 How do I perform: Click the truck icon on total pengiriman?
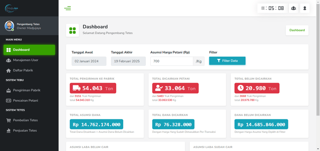(77, 88)
